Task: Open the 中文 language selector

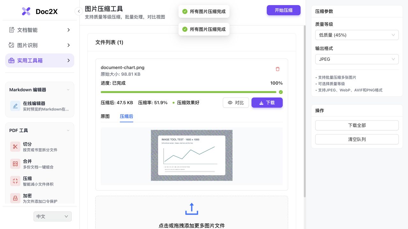Action: pyautogui.click(x=53, y=217)
